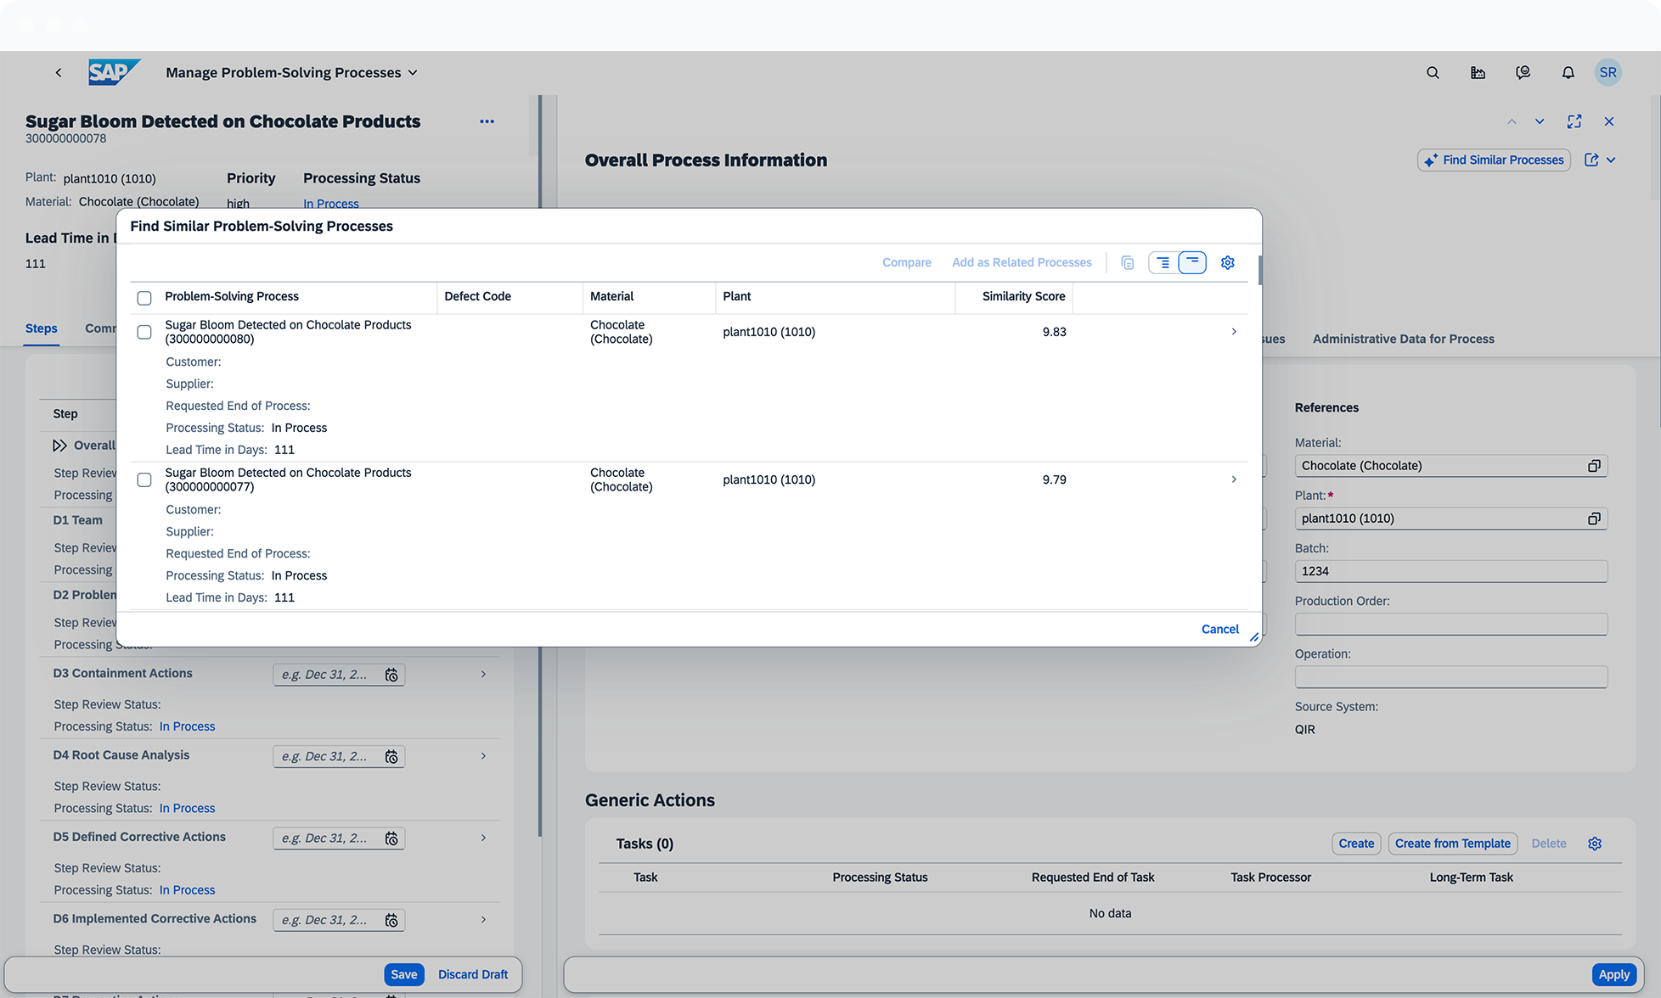This screenshot has height=998, width=1661.
Task: Enter full screen mode with expand icon
Action: pyautogui.click(x=1574, y=121)
